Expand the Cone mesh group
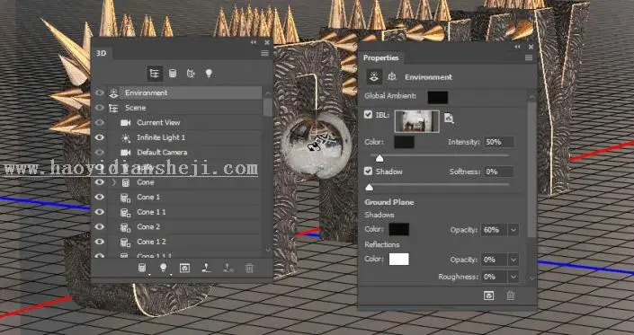 coord(113,182)
